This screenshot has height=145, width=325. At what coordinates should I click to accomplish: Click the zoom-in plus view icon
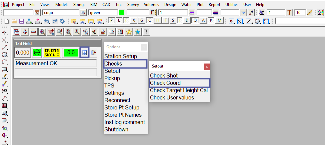tap(25, 32)
